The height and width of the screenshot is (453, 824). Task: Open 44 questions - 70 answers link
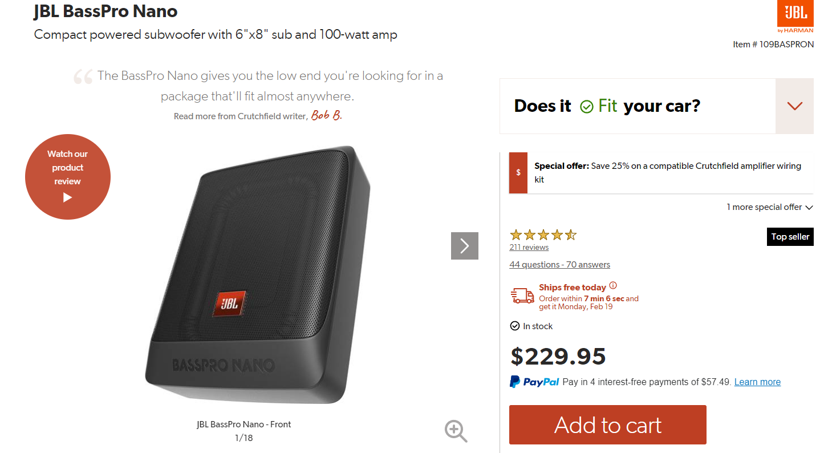click(x=559, y=265)
